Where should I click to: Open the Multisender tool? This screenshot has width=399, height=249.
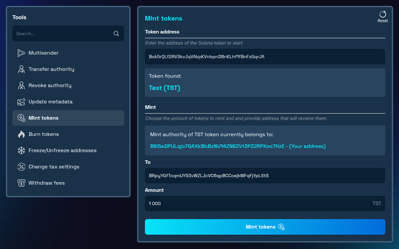(x=68, y=53)
